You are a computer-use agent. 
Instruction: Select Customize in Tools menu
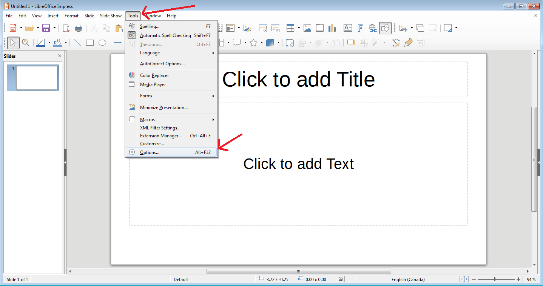coord(171,144)
